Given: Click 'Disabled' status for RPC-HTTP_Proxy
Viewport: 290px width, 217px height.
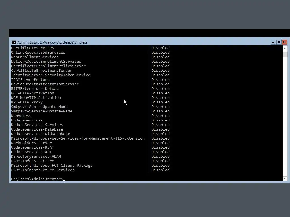Looking at the screenshot, I should (x=160, y=102).
